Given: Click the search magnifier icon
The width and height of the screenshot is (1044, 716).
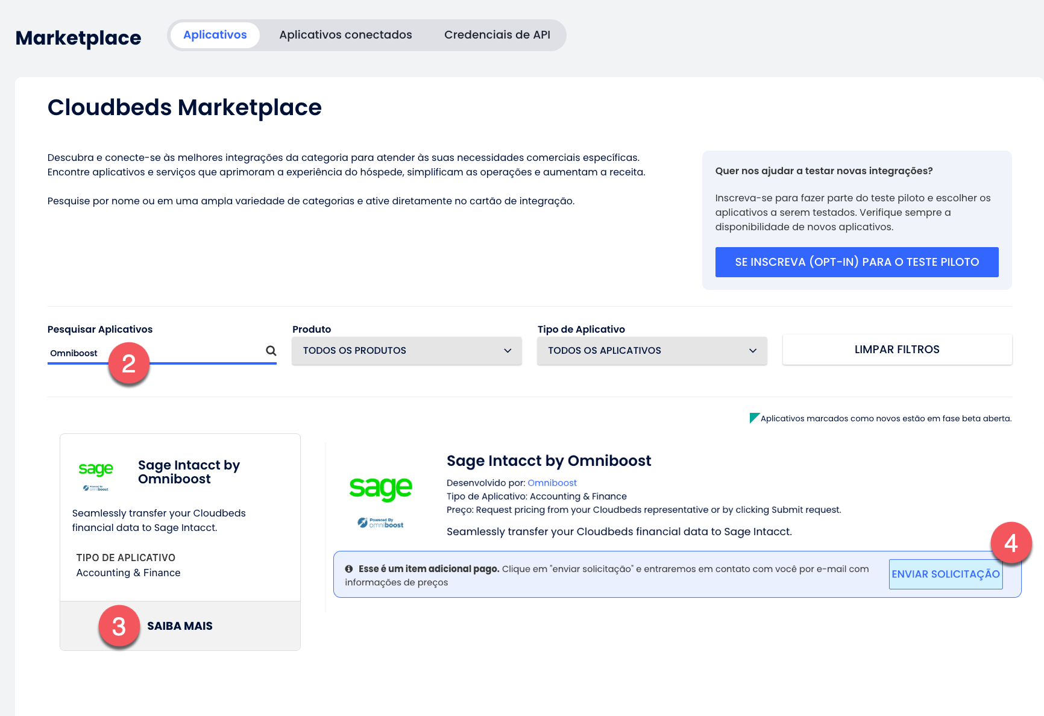Looking at the screenshot, I should point(271,351).
